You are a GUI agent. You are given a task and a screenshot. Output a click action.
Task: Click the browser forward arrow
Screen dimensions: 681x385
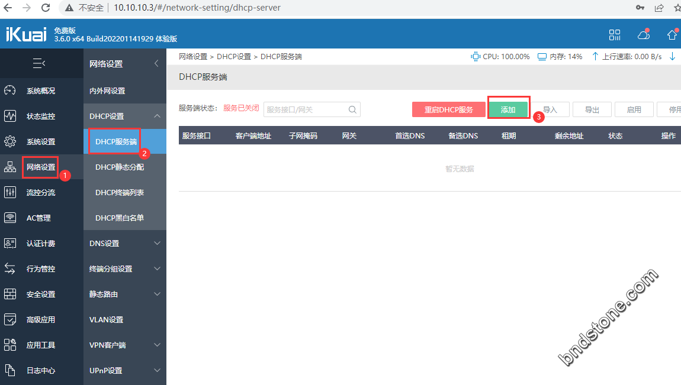point(27,8)
